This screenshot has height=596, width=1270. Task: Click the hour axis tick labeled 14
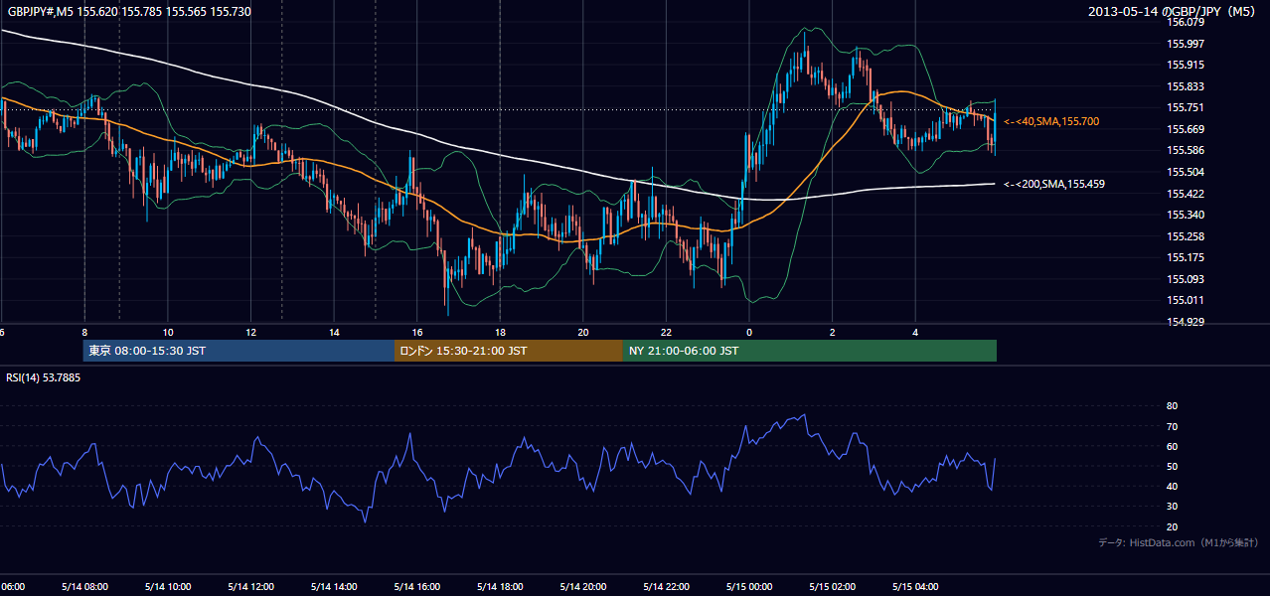(334, 333)
